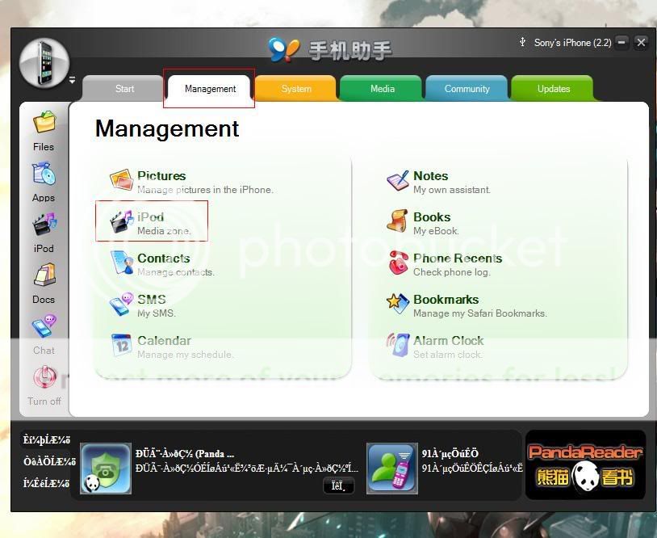
Task: Switch to the Management tab
Action: [x=211, y=89]
